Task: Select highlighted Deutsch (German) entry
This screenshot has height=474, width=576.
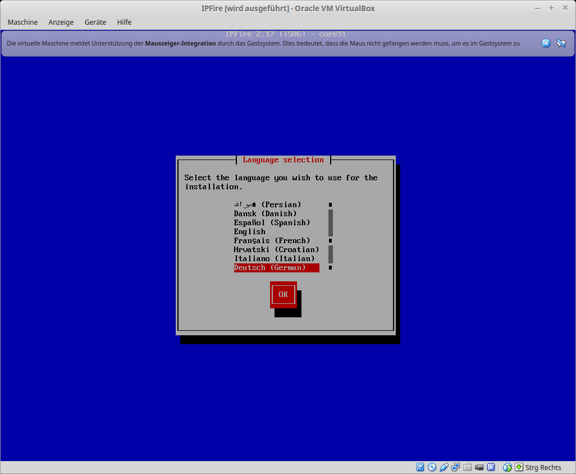Action: 277,268
